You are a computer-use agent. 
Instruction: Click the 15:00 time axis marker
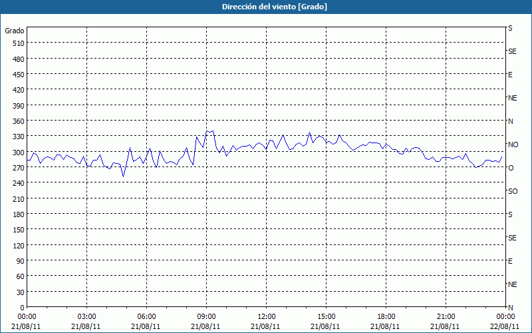(326, 316)
